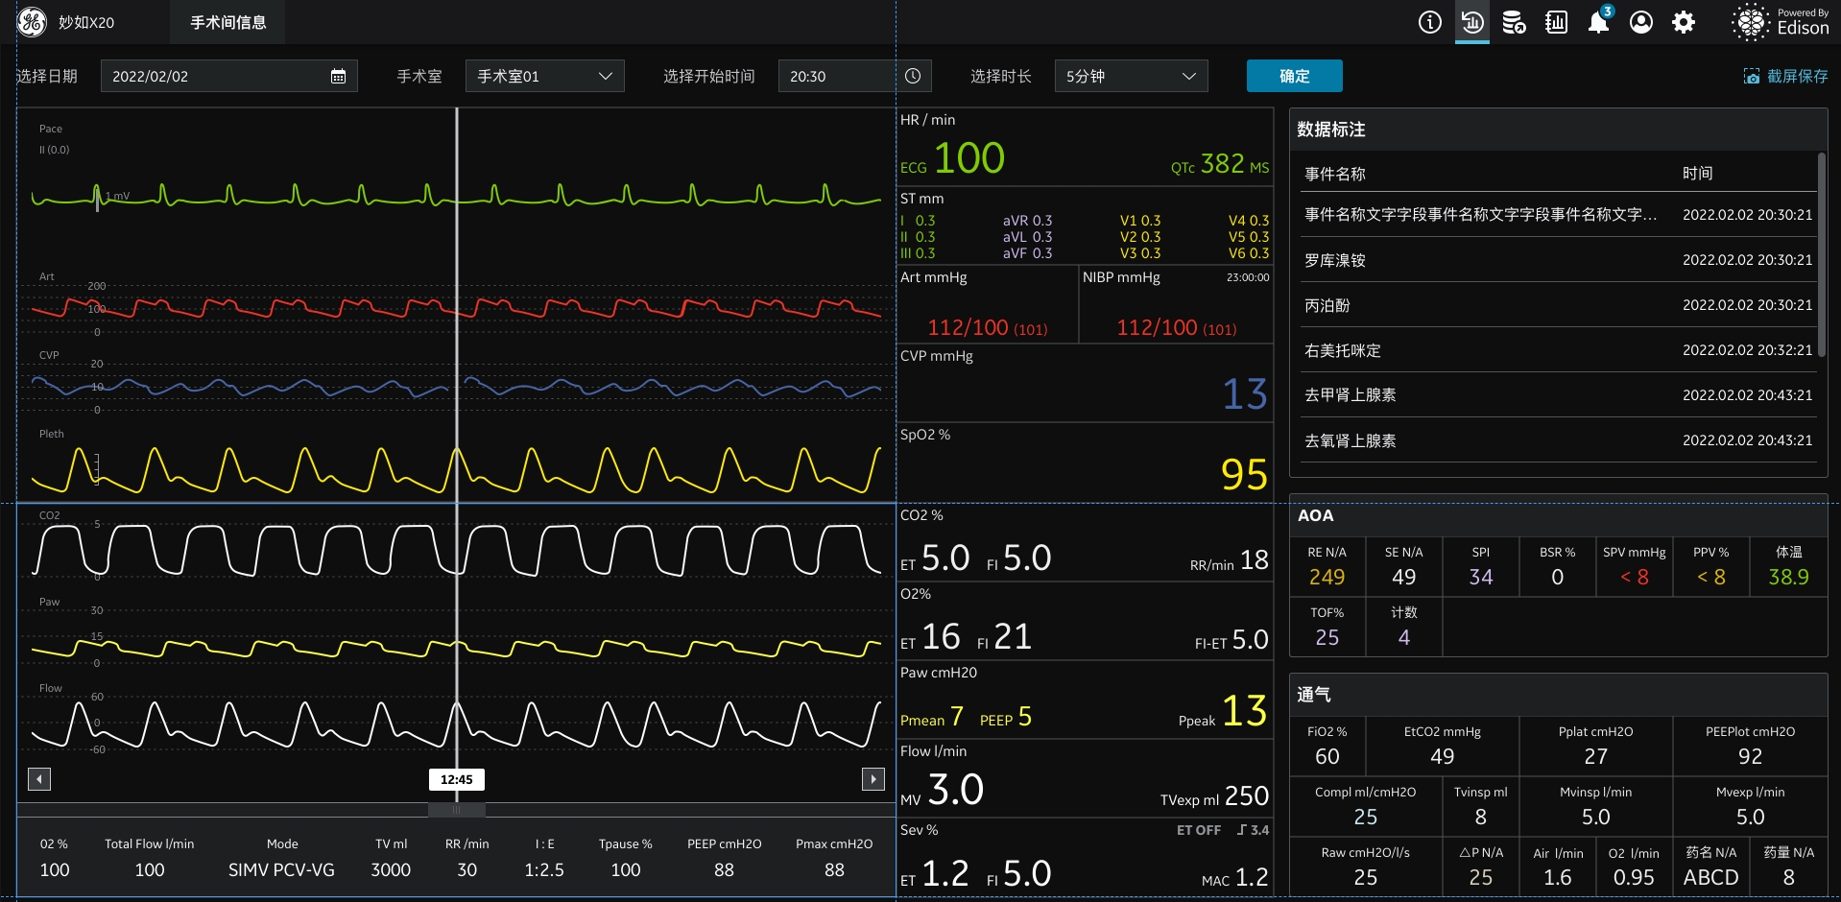Click the clock icon in start time field

pos(913,76)
